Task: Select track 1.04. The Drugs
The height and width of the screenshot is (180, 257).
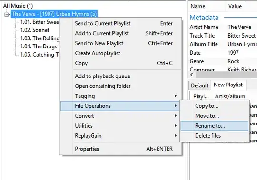Action: point(40,47)
